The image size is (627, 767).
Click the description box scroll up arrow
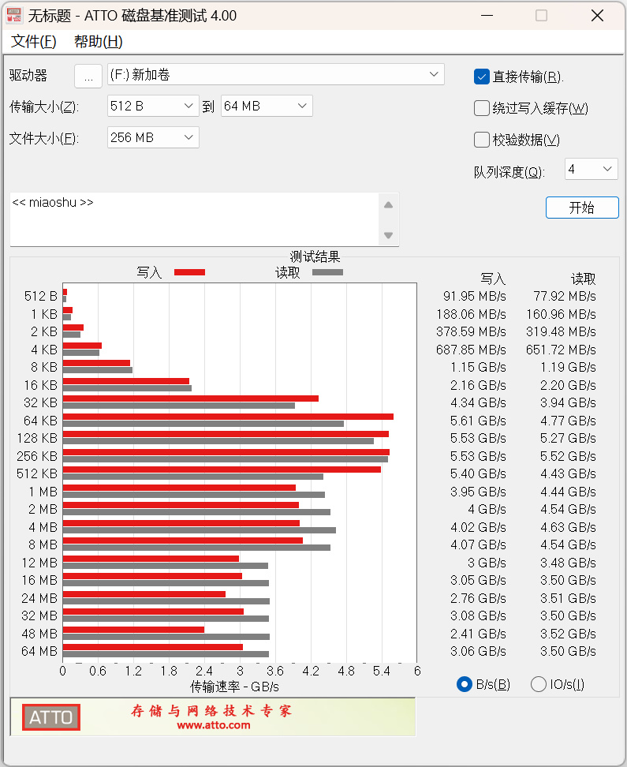coord(388,205)
